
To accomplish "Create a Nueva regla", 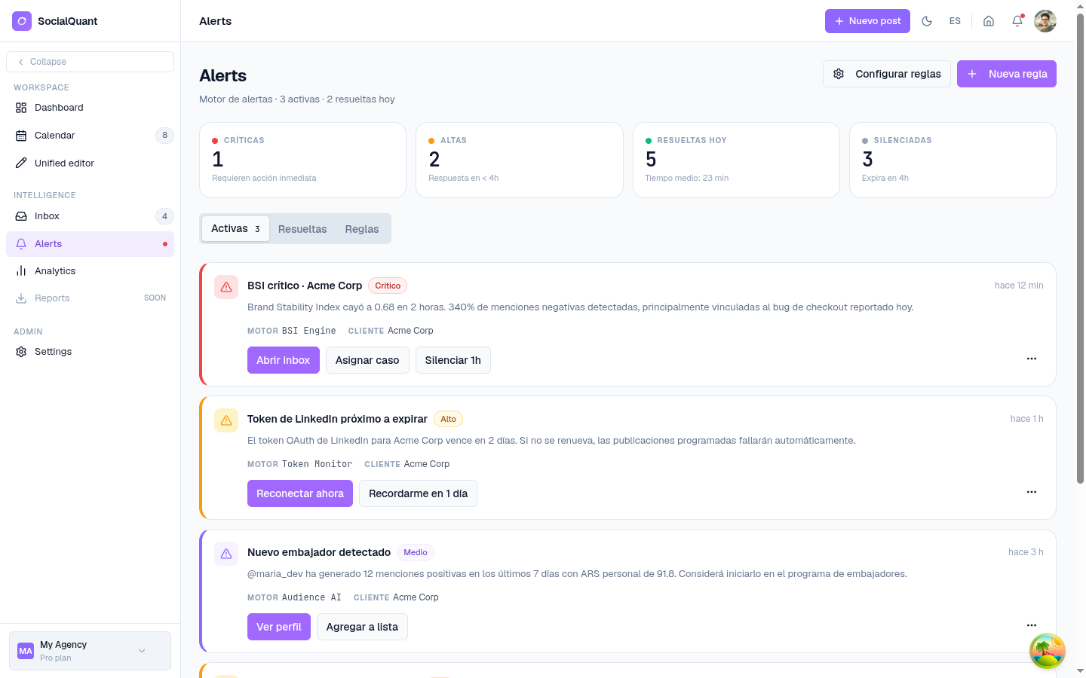I will [1007, 74].
